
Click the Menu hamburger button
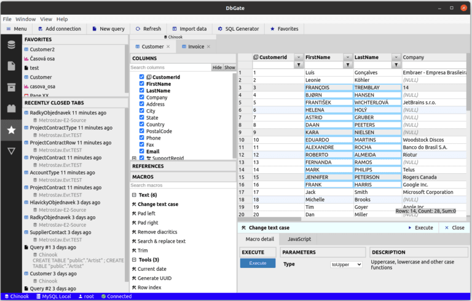point(17,29)
